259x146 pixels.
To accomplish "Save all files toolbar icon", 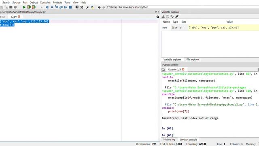I will 6,7.
